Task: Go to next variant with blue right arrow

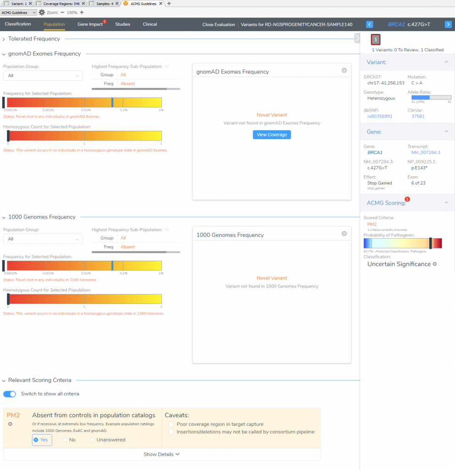Action: 448,24
